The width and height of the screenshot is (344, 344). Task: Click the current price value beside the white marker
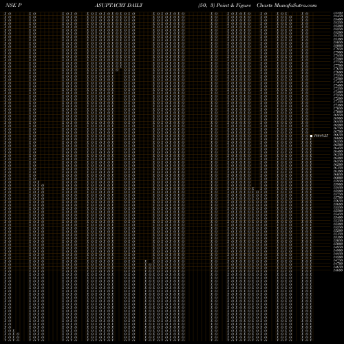[321, 136]
